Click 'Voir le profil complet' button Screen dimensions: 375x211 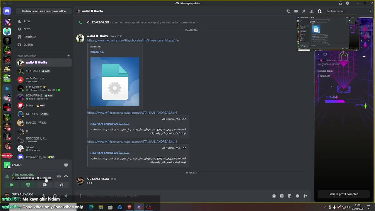point(344,194)
